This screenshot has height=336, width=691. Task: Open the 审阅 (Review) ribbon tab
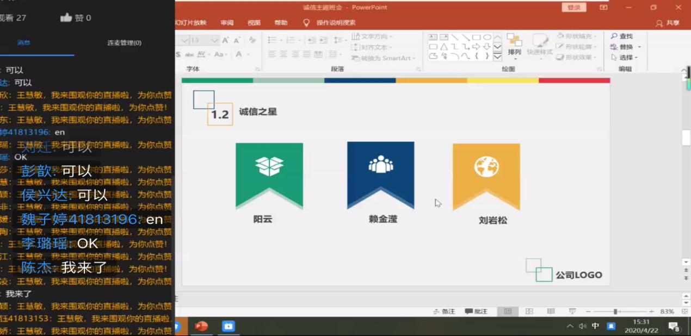(227, 23)
